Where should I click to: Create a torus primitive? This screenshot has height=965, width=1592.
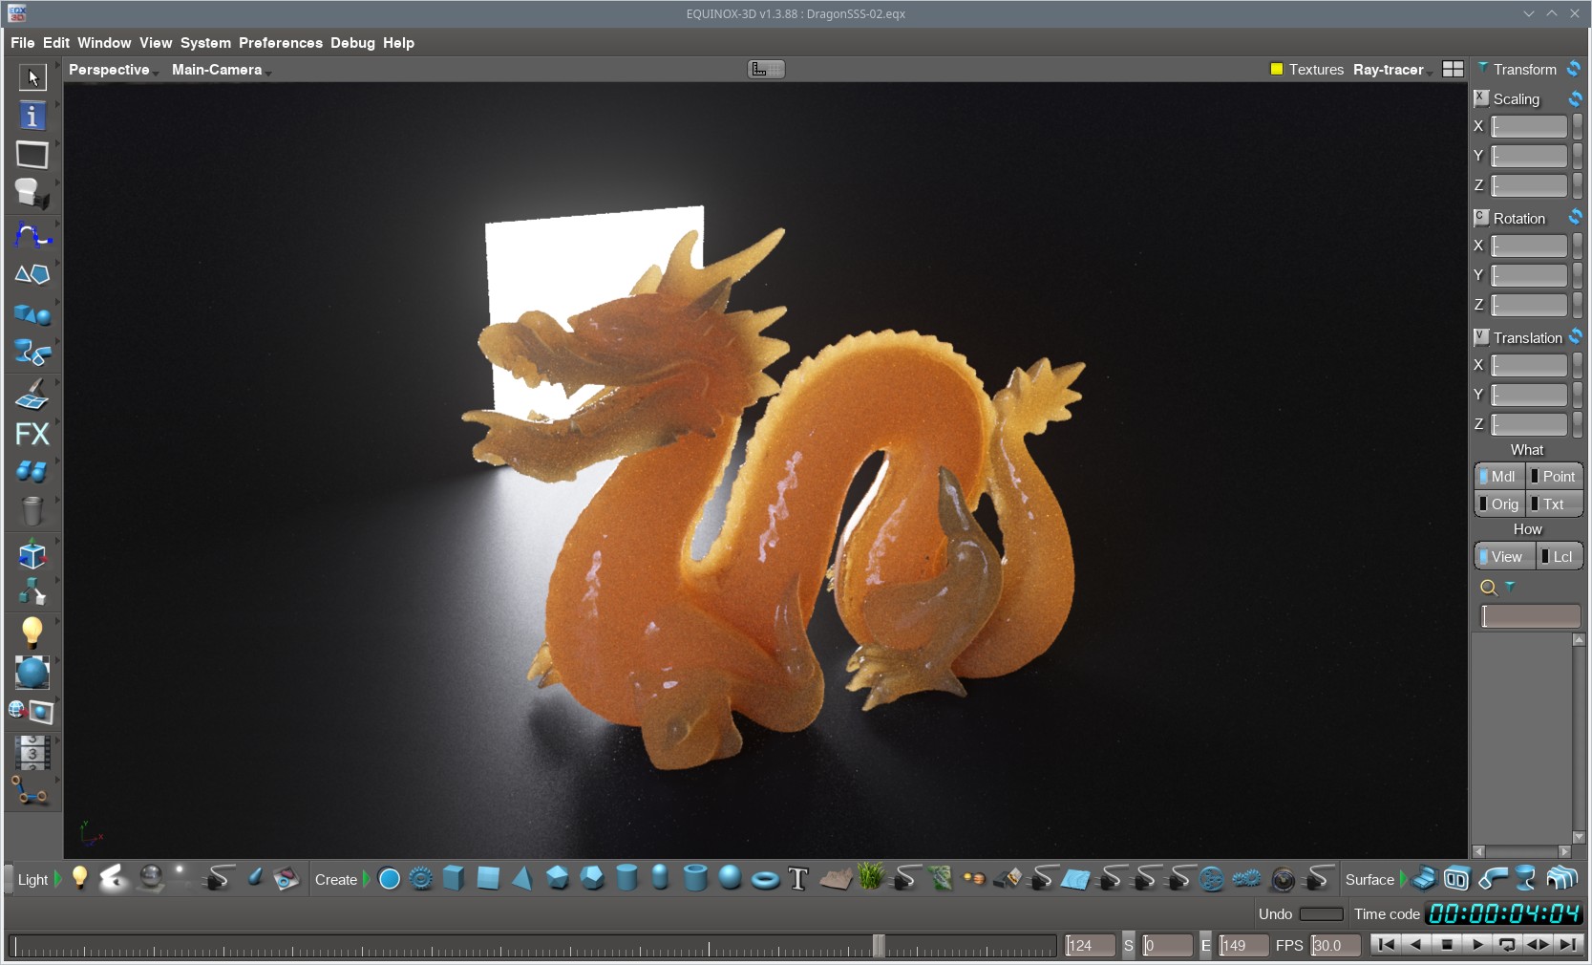[x=765, y=879]
